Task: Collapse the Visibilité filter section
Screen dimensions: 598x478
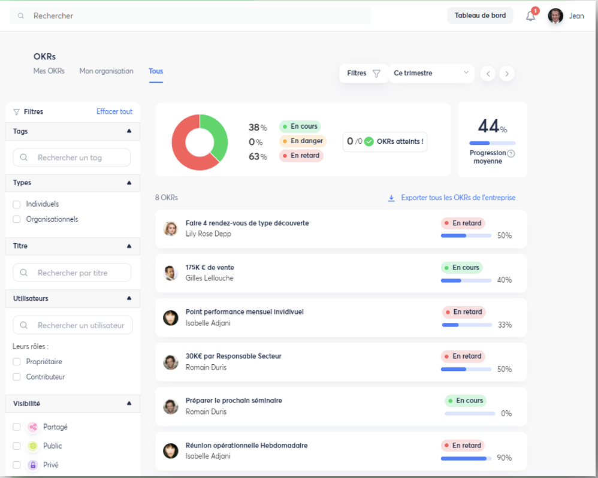Action: (x=129, y=404)
